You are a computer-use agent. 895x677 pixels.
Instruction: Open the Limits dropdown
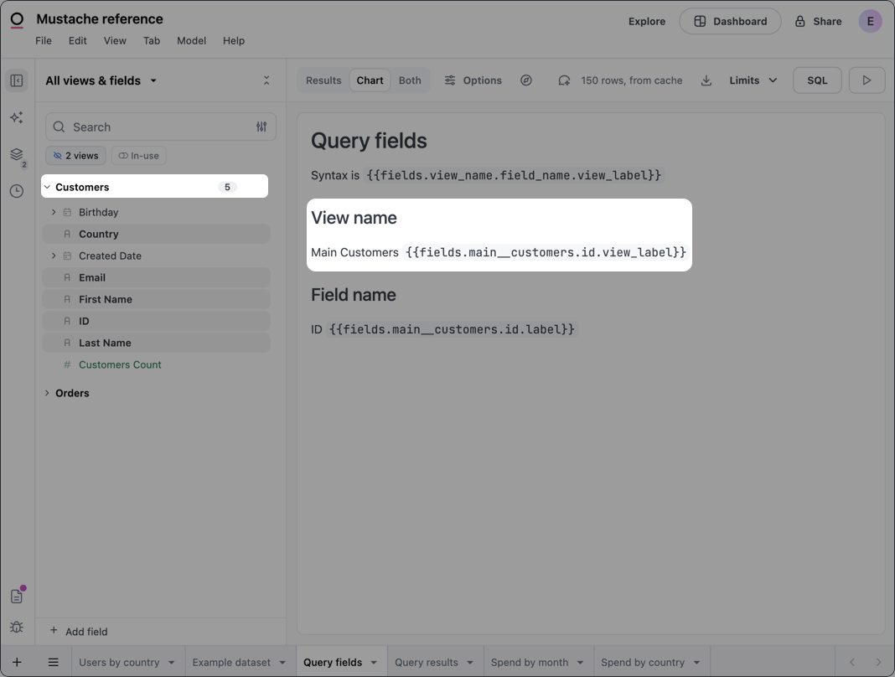[x=751, y=80]
